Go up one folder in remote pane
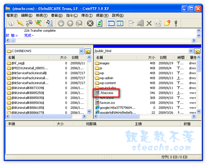Viewport: 207px width, 165px height. (197, 51)
